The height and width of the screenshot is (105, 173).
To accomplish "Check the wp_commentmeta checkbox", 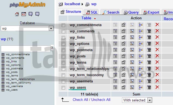I will (63, 25).
